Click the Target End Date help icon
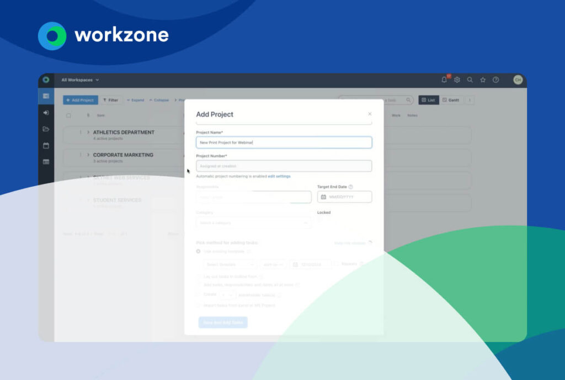 (350, 187)
